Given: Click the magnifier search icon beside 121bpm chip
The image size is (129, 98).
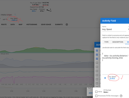Looking at the screenshot, I should tap(15, 15).
